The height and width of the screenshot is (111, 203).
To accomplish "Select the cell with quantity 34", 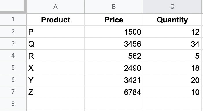I will [x=172, y=44].
